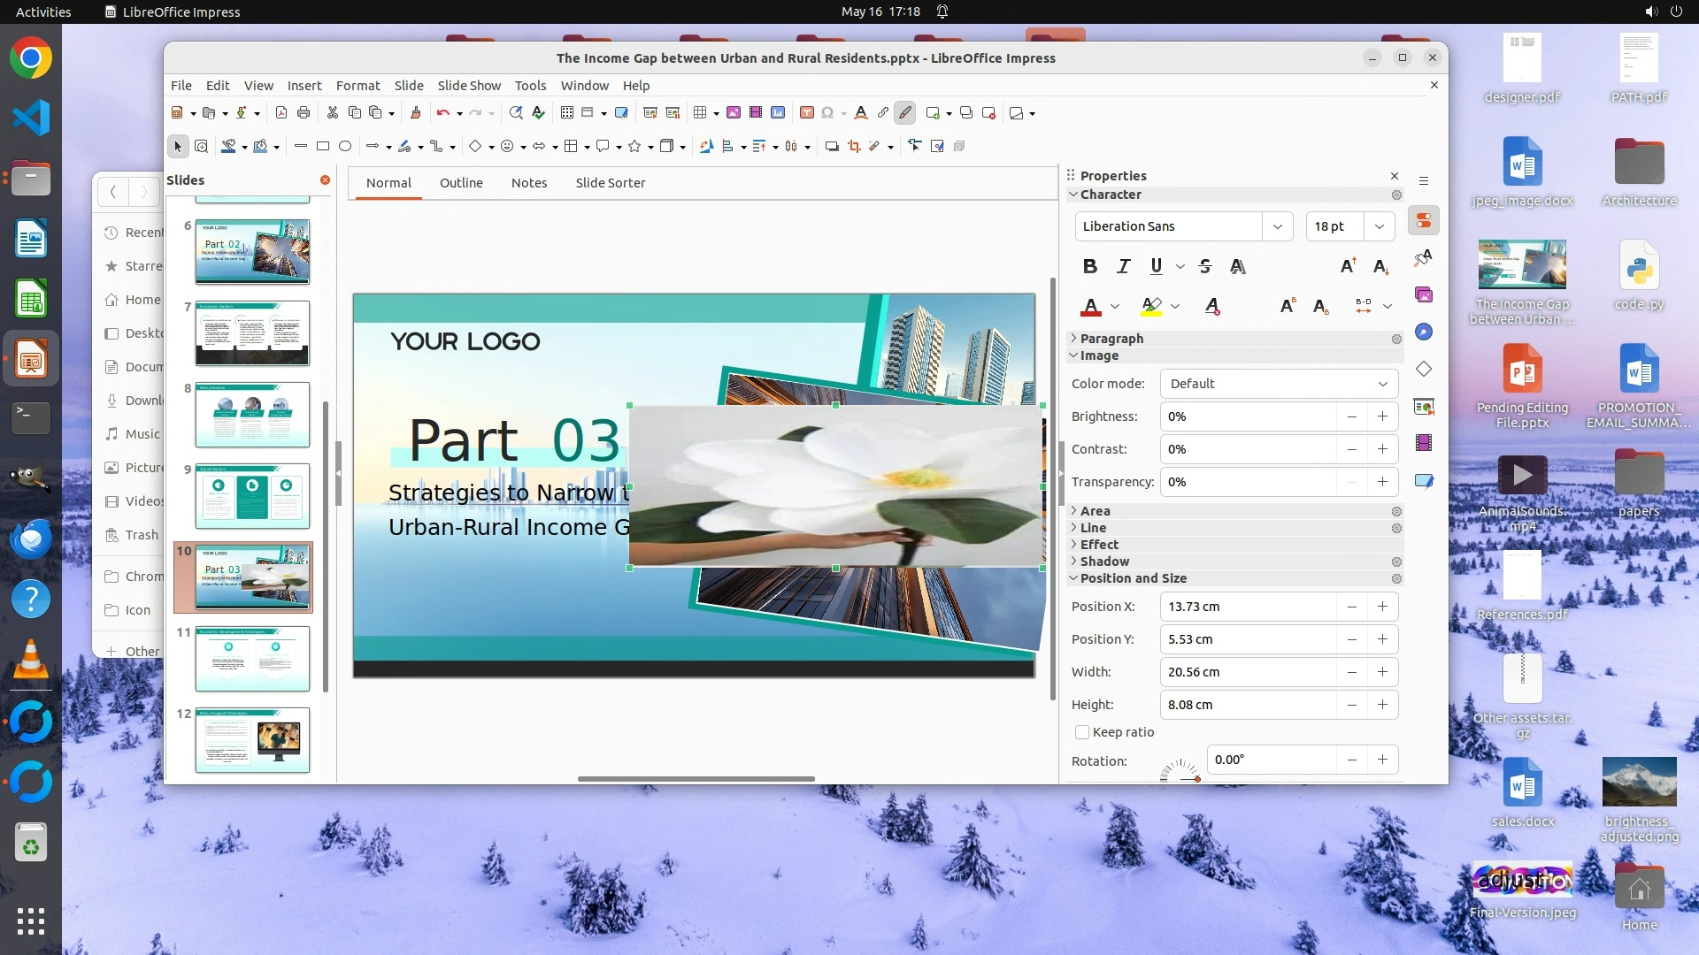The width and height of the screenshot is (1699, 955).
Task: Toggle Italic in Character panel
Action: (1124, 266)
